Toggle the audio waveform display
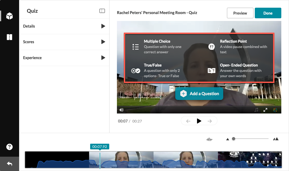 [209, 139]
